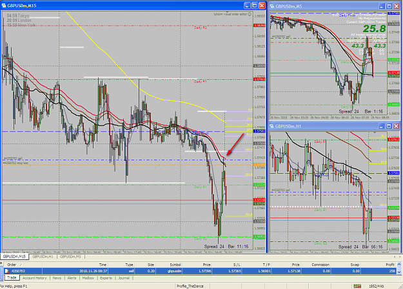Close the GBPUSDm,H1 chart window
403x289 pixels.
click(x=397, y=126)
